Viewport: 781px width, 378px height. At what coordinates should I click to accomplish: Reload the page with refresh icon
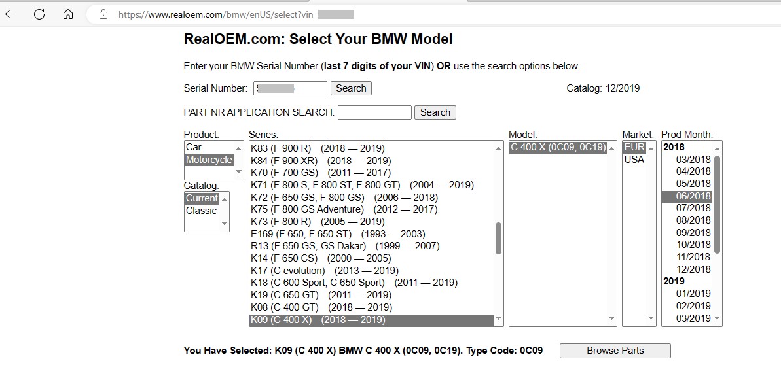pyautogui.click(x=39, y=14)
